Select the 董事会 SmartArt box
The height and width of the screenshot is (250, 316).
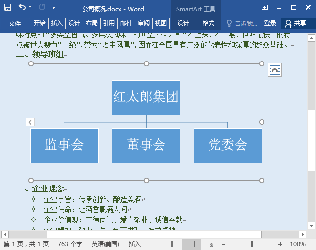(146, 146)
